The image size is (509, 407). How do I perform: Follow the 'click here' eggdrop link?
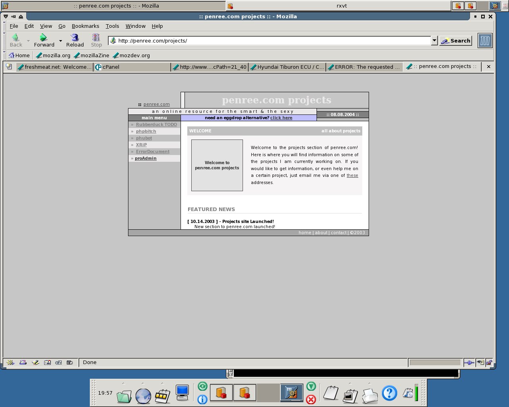coord(281,118)
